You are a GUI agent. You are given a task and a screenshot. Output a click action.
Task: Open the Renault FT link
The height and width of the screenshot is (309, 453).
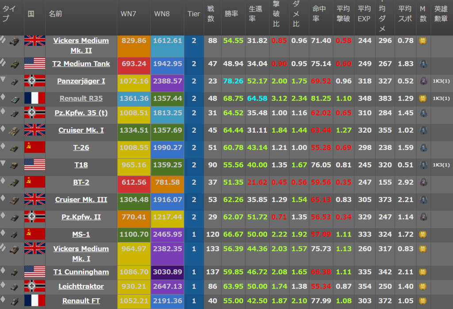pyautogui.click(x=81, y=301)
